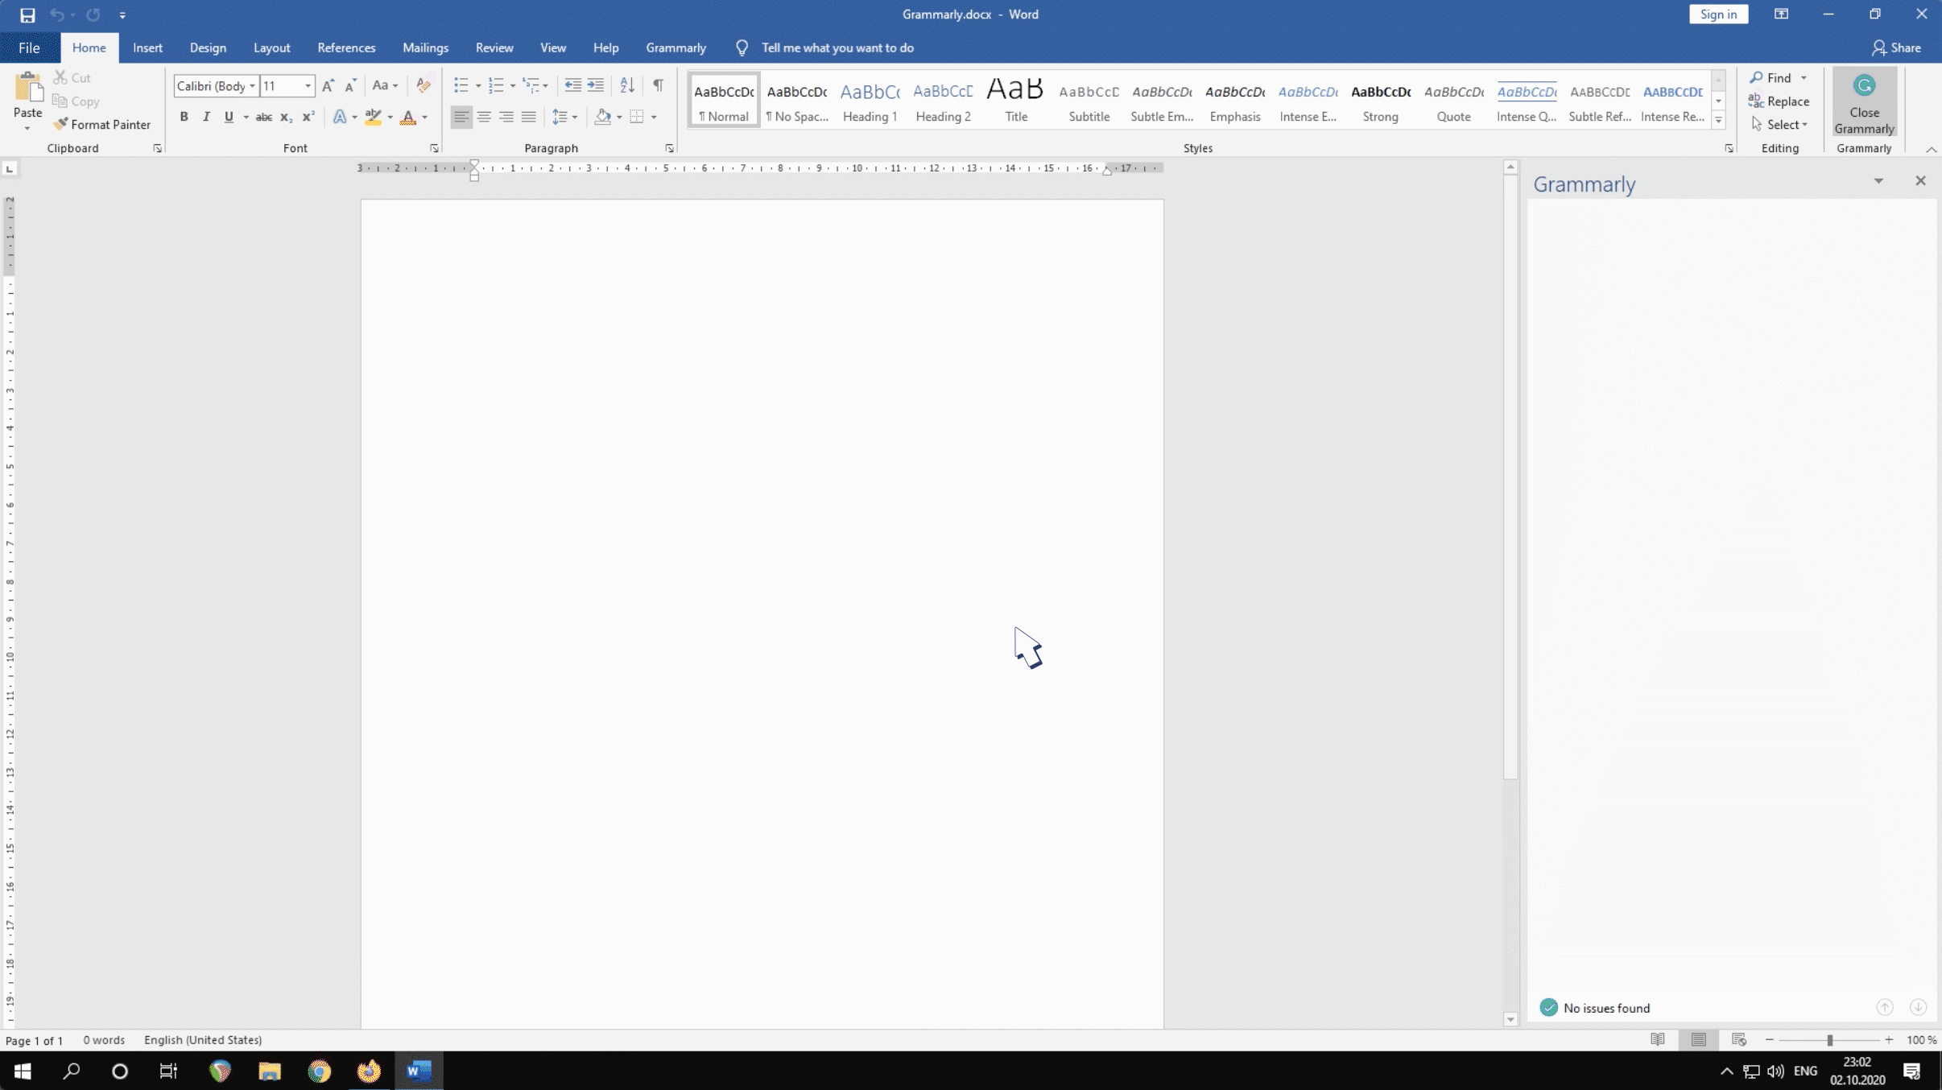Click the Chrome taskbar icon
Screen dimensions: 1942x1090
point(319,1071)
